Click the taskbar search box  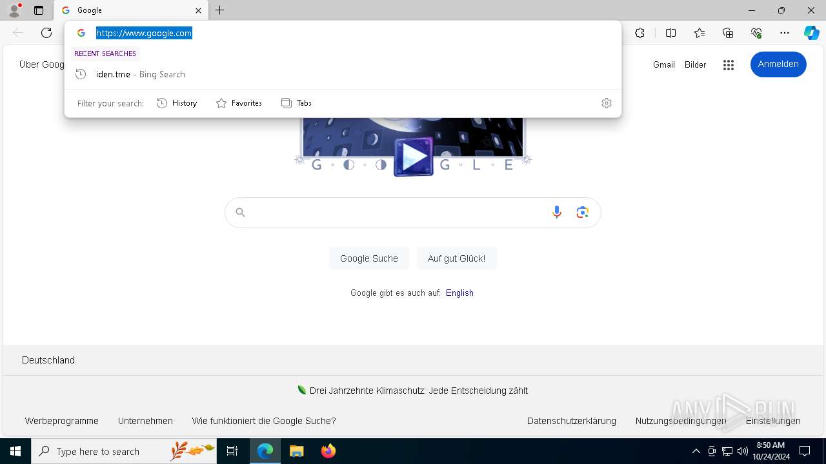pyautogui.click(x=124, y=451)
